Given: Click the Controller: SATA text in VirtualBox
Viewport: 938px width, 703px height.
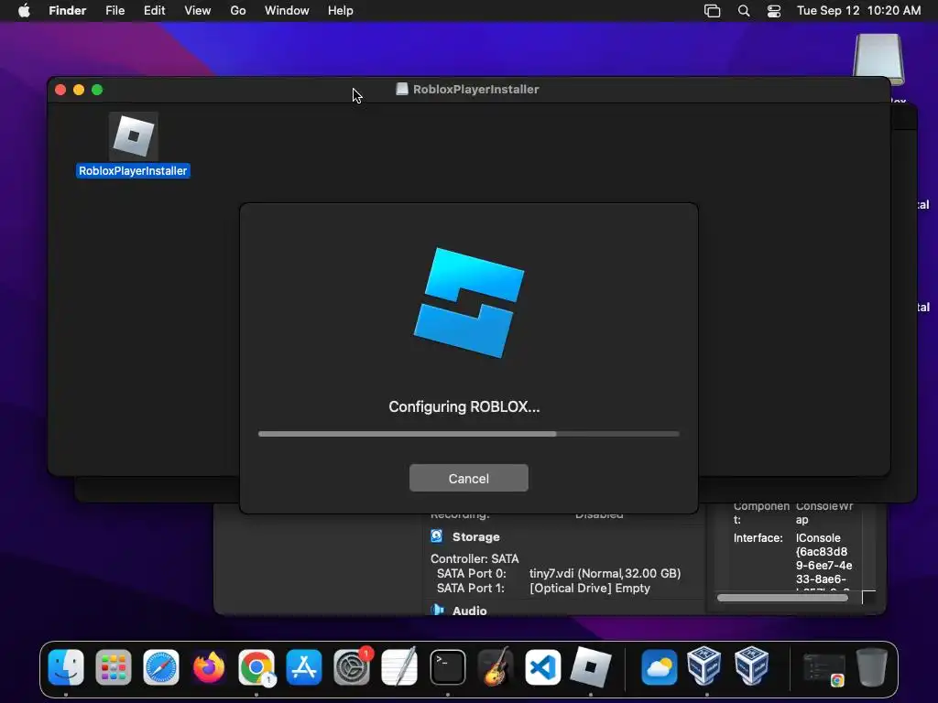Looking at the screenshot, I should (474, 559).
